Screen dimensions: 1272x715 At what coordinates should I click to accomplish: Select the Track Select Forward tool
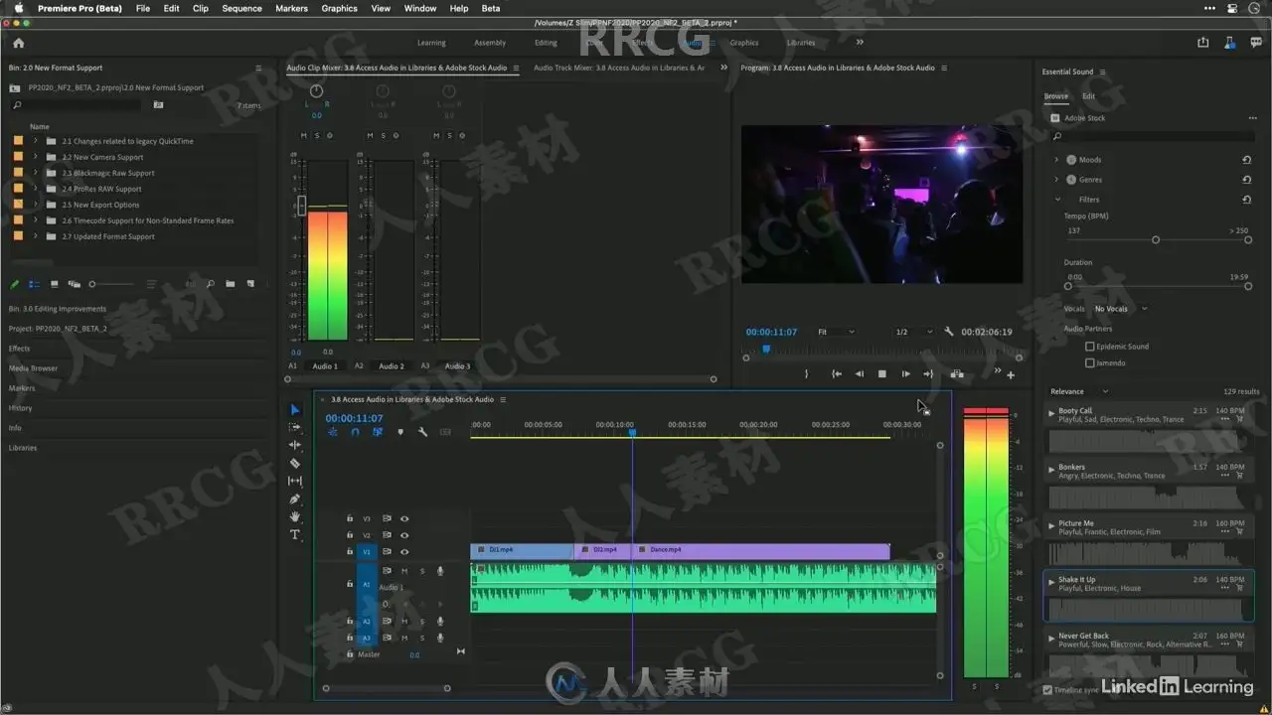pos(295,427)
